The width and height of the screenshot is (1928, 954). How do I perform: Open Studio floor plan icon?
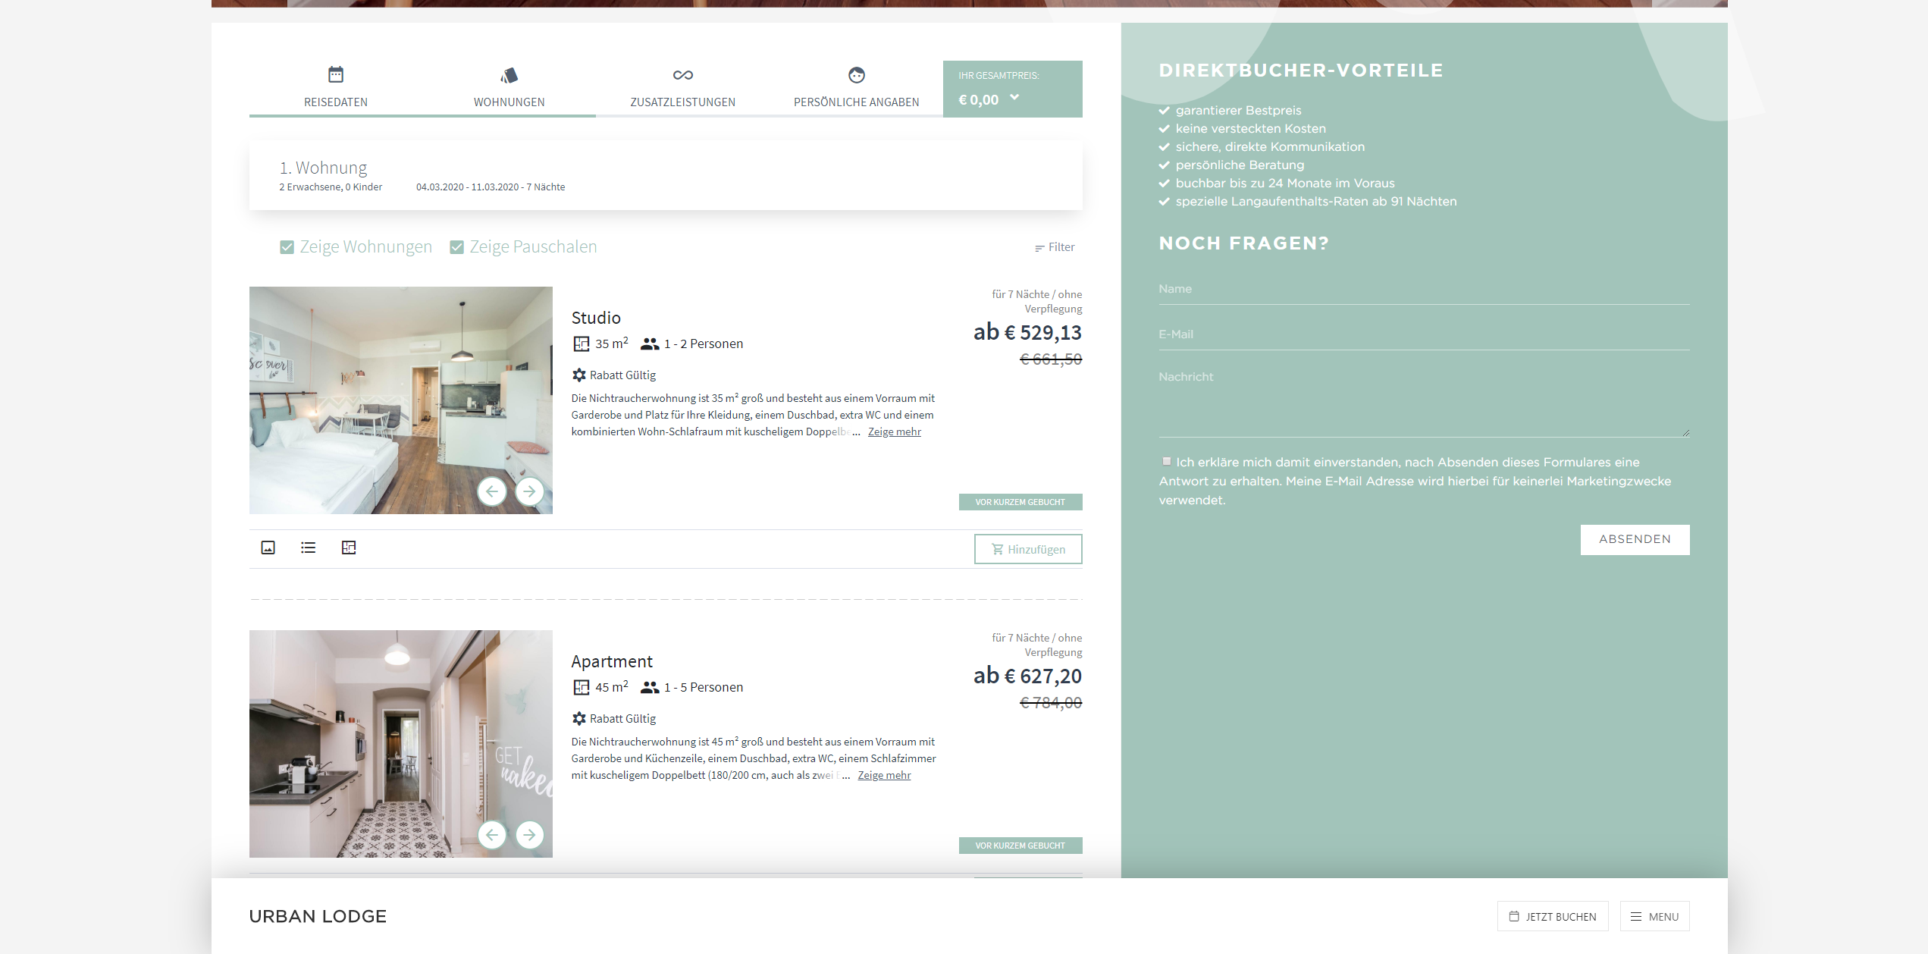coord(349,548)
